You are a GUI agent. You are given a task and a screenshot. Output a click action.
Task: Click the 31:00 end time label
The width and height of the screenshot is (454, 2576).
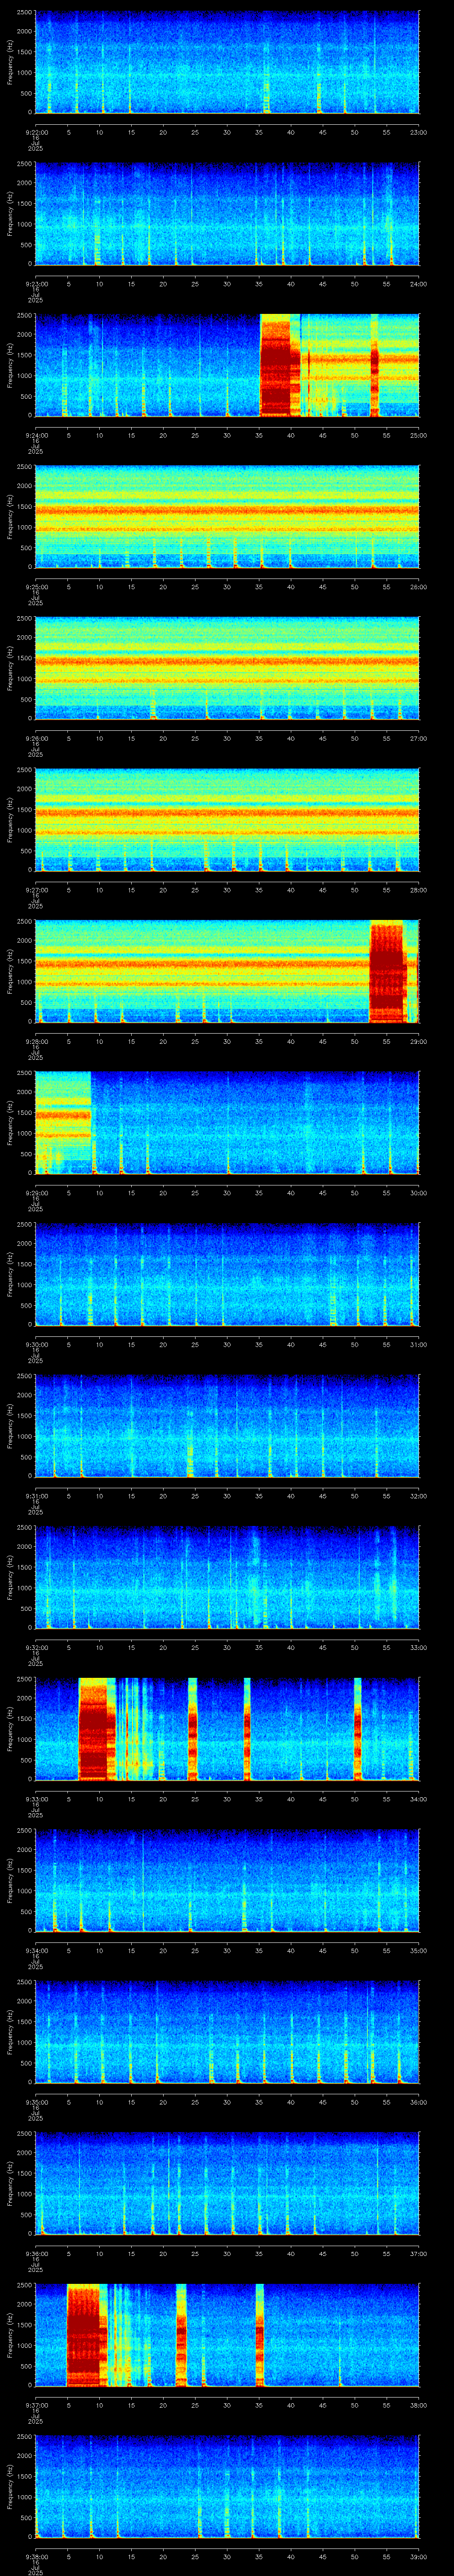(x=418, y=1344)
